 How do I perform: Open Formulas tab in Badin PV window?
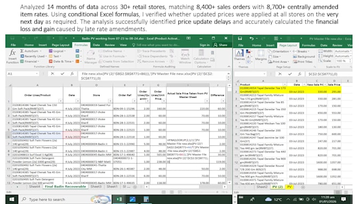click(x=81, y=45)
